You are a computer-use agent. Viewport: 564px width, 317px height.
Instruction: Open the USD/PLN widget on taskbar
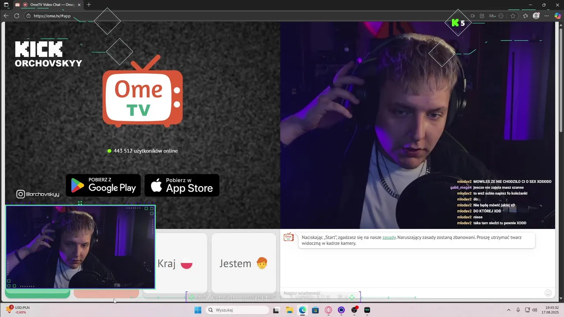tap(19, 310)
